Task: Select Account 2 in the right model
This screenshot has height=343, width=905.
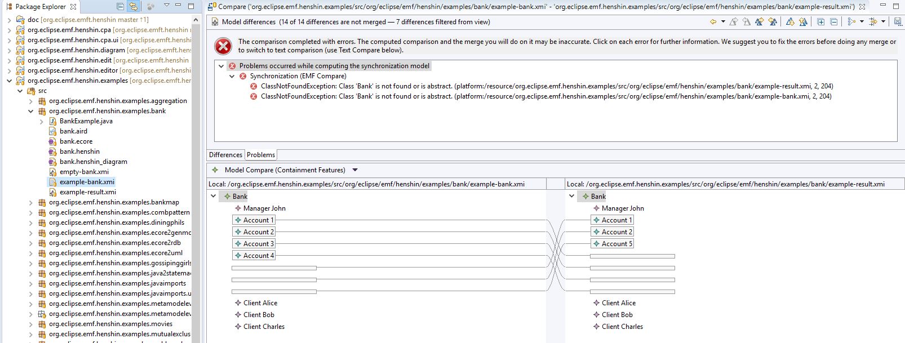Action: coord(612,232)
